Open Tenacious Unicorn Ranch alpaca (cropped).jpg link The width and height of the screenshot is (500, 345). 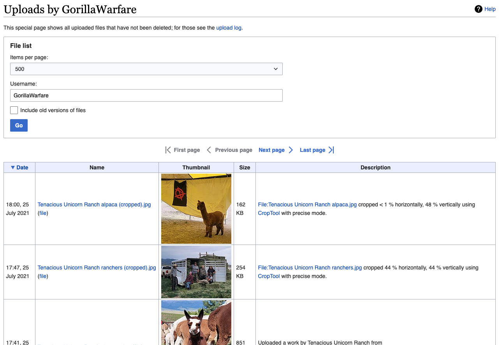pyautogui.click(x=94, y=204)
